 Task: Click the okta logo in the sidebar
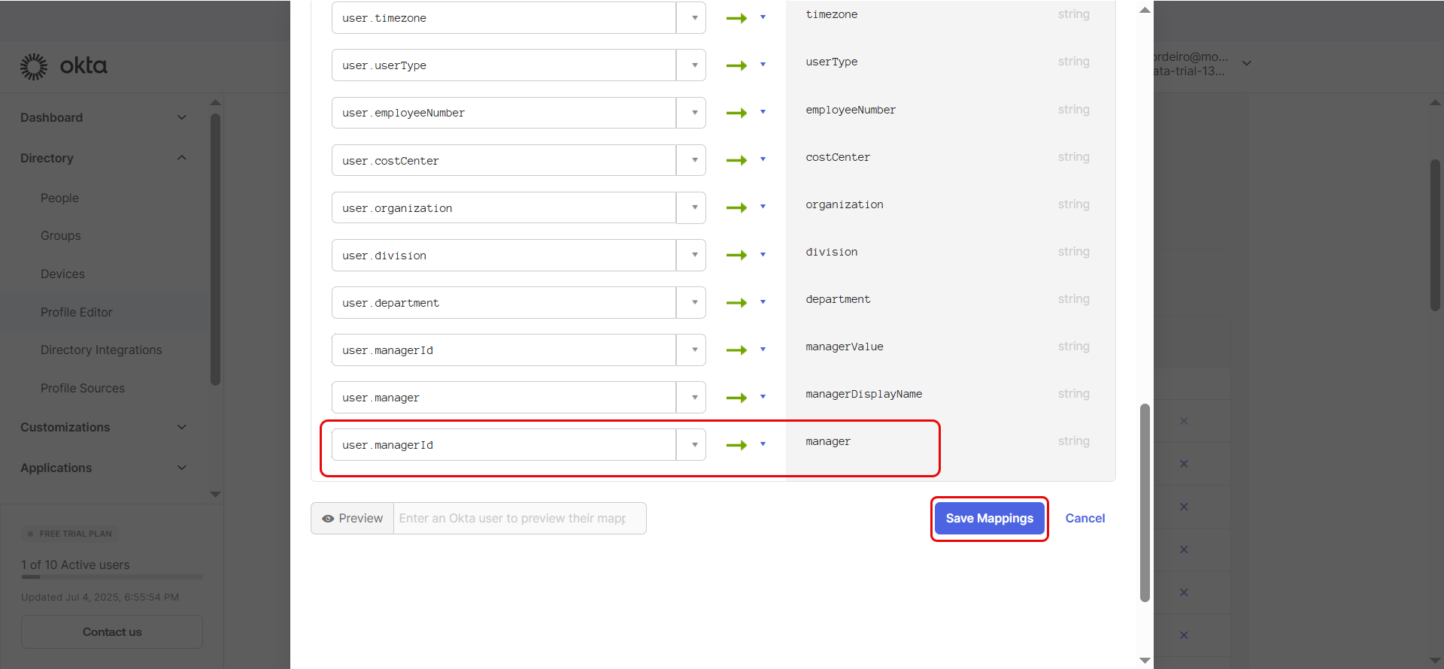64,66
